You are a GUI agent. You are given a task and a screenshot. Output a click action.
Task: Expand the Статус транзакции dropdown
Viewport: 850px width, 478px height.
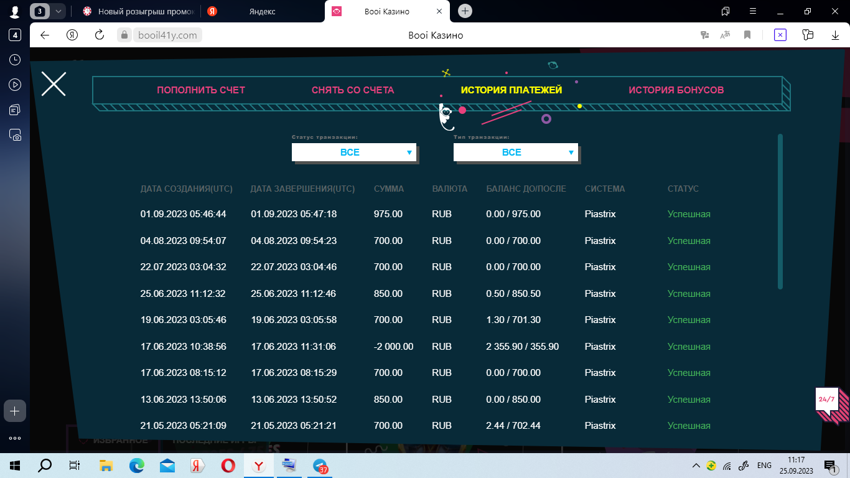(x=354, y=152)
